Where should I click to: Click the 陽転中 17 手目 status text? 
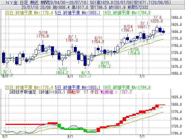pos(83,92)
